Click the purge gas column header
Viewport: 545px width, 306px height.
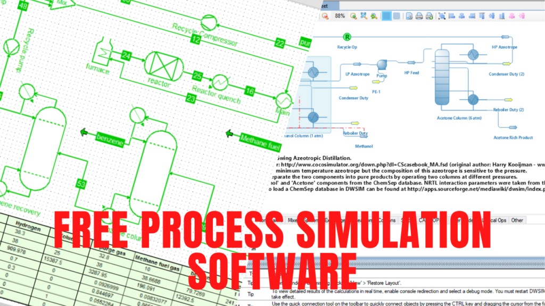[x=112, y=251]
